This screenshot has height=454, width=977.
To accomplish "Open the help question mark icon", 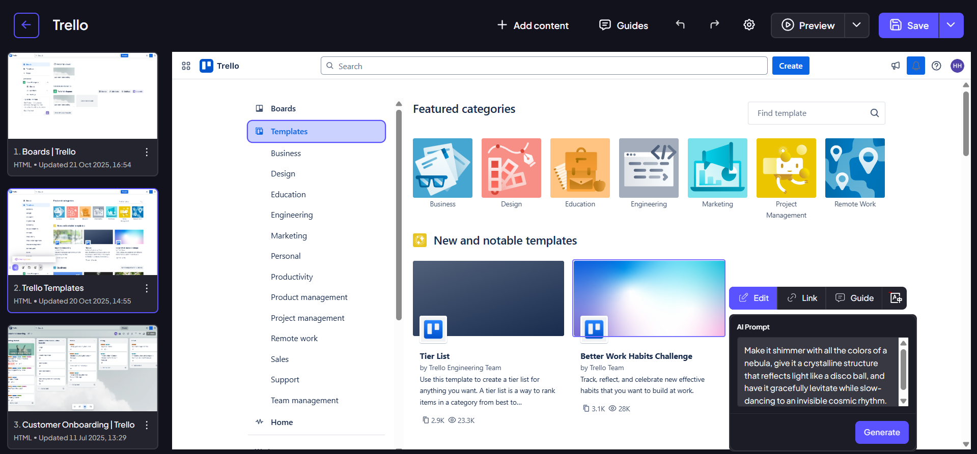I will pos(936,66).
